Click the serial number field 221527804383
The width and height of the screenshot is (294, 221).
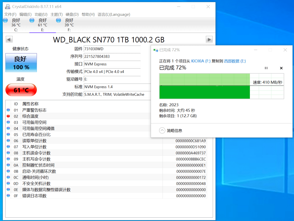[x=112, y=56]
